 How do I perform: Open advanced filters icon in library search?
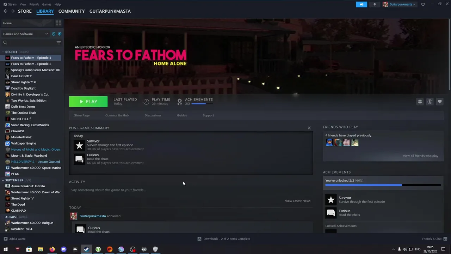click(x=58, y=43)
